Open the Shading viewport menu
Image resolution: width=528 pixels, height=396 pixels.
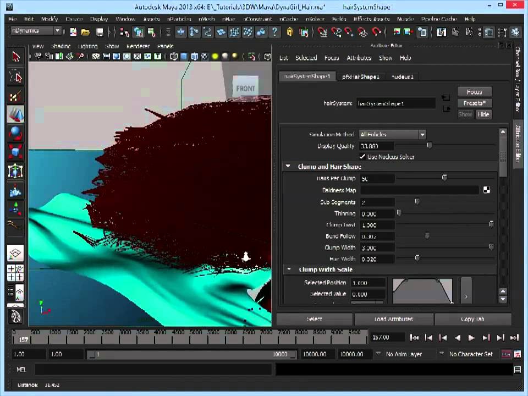point(61,46)
